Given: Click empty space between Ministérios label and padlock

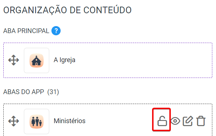Looking at the screenshot, I should pos(118,121).
